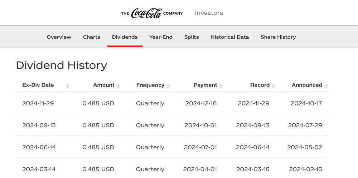Screen dimensions: 358x178
Task: Sort by Amount arrows icon
Action: coord(118,86)
